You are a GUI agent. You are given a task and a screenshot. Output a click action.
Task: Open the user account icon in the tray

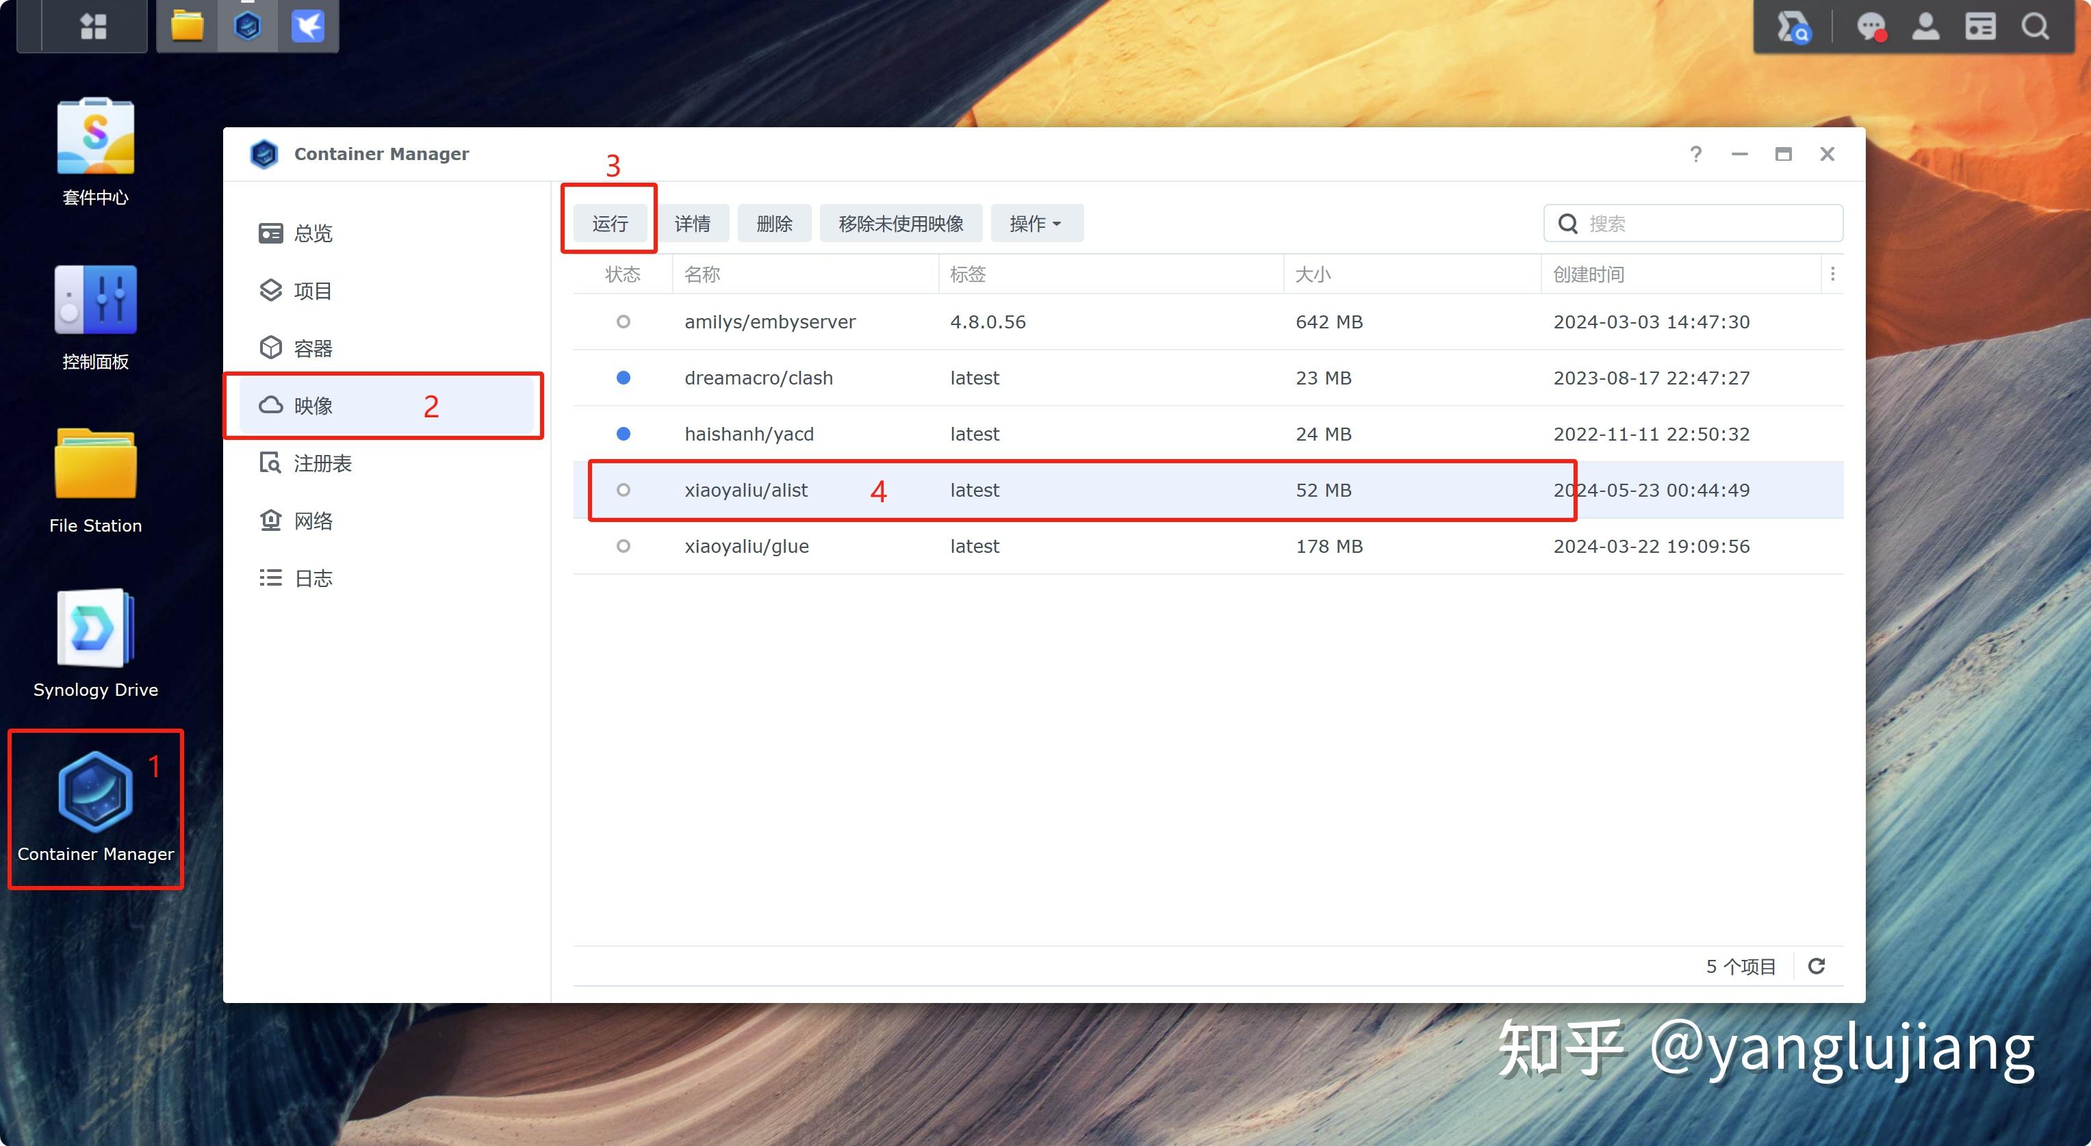1925,25
